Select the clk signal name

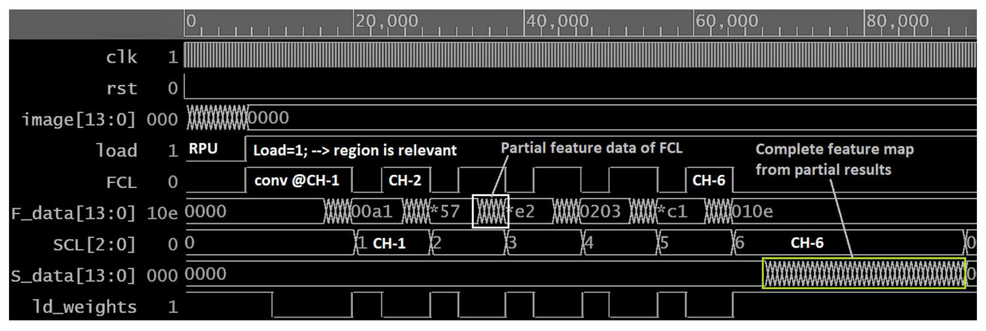click(121, 57)
